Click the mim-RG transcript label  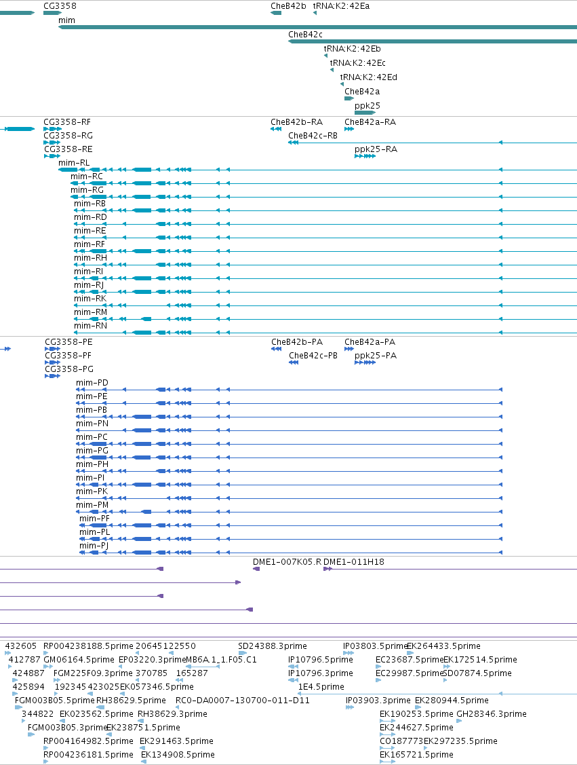[87, 190]
